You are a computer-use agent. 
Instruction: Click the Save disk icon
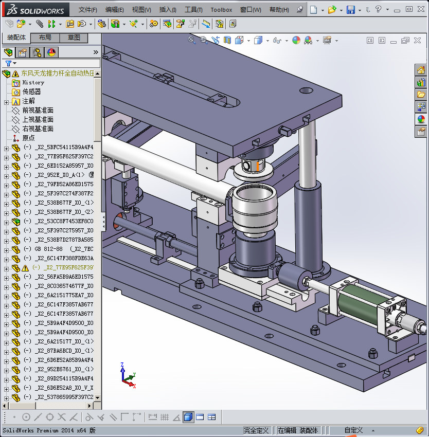tap(351, 10)
